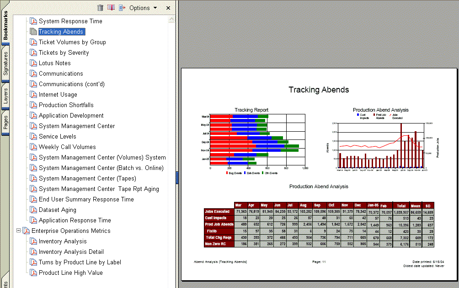Image resolution: width=459 pixels, height=288 pixels.
Task: Open the Dataset Aging bookmark
Action: coord(58,210)
